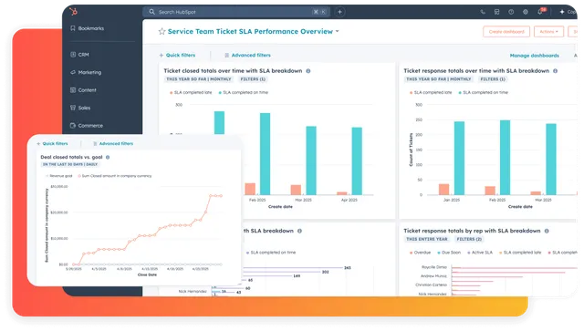Click the 'Ticket response totals by rep with SLA breakdown' title
584x331 pixels.
472,231
